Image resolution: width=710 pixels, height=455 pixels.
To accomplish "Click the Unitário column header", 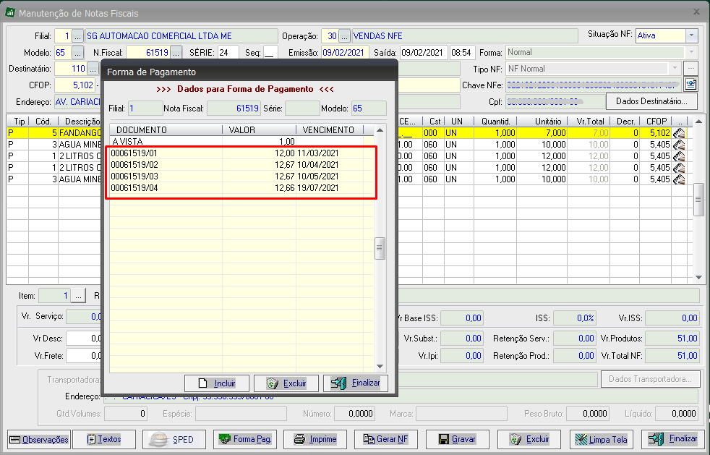I will tap(542, 122).
